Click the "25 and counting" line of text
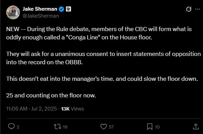Image resolution: width=203 pixels, height=134 pixels. (51, 96)
